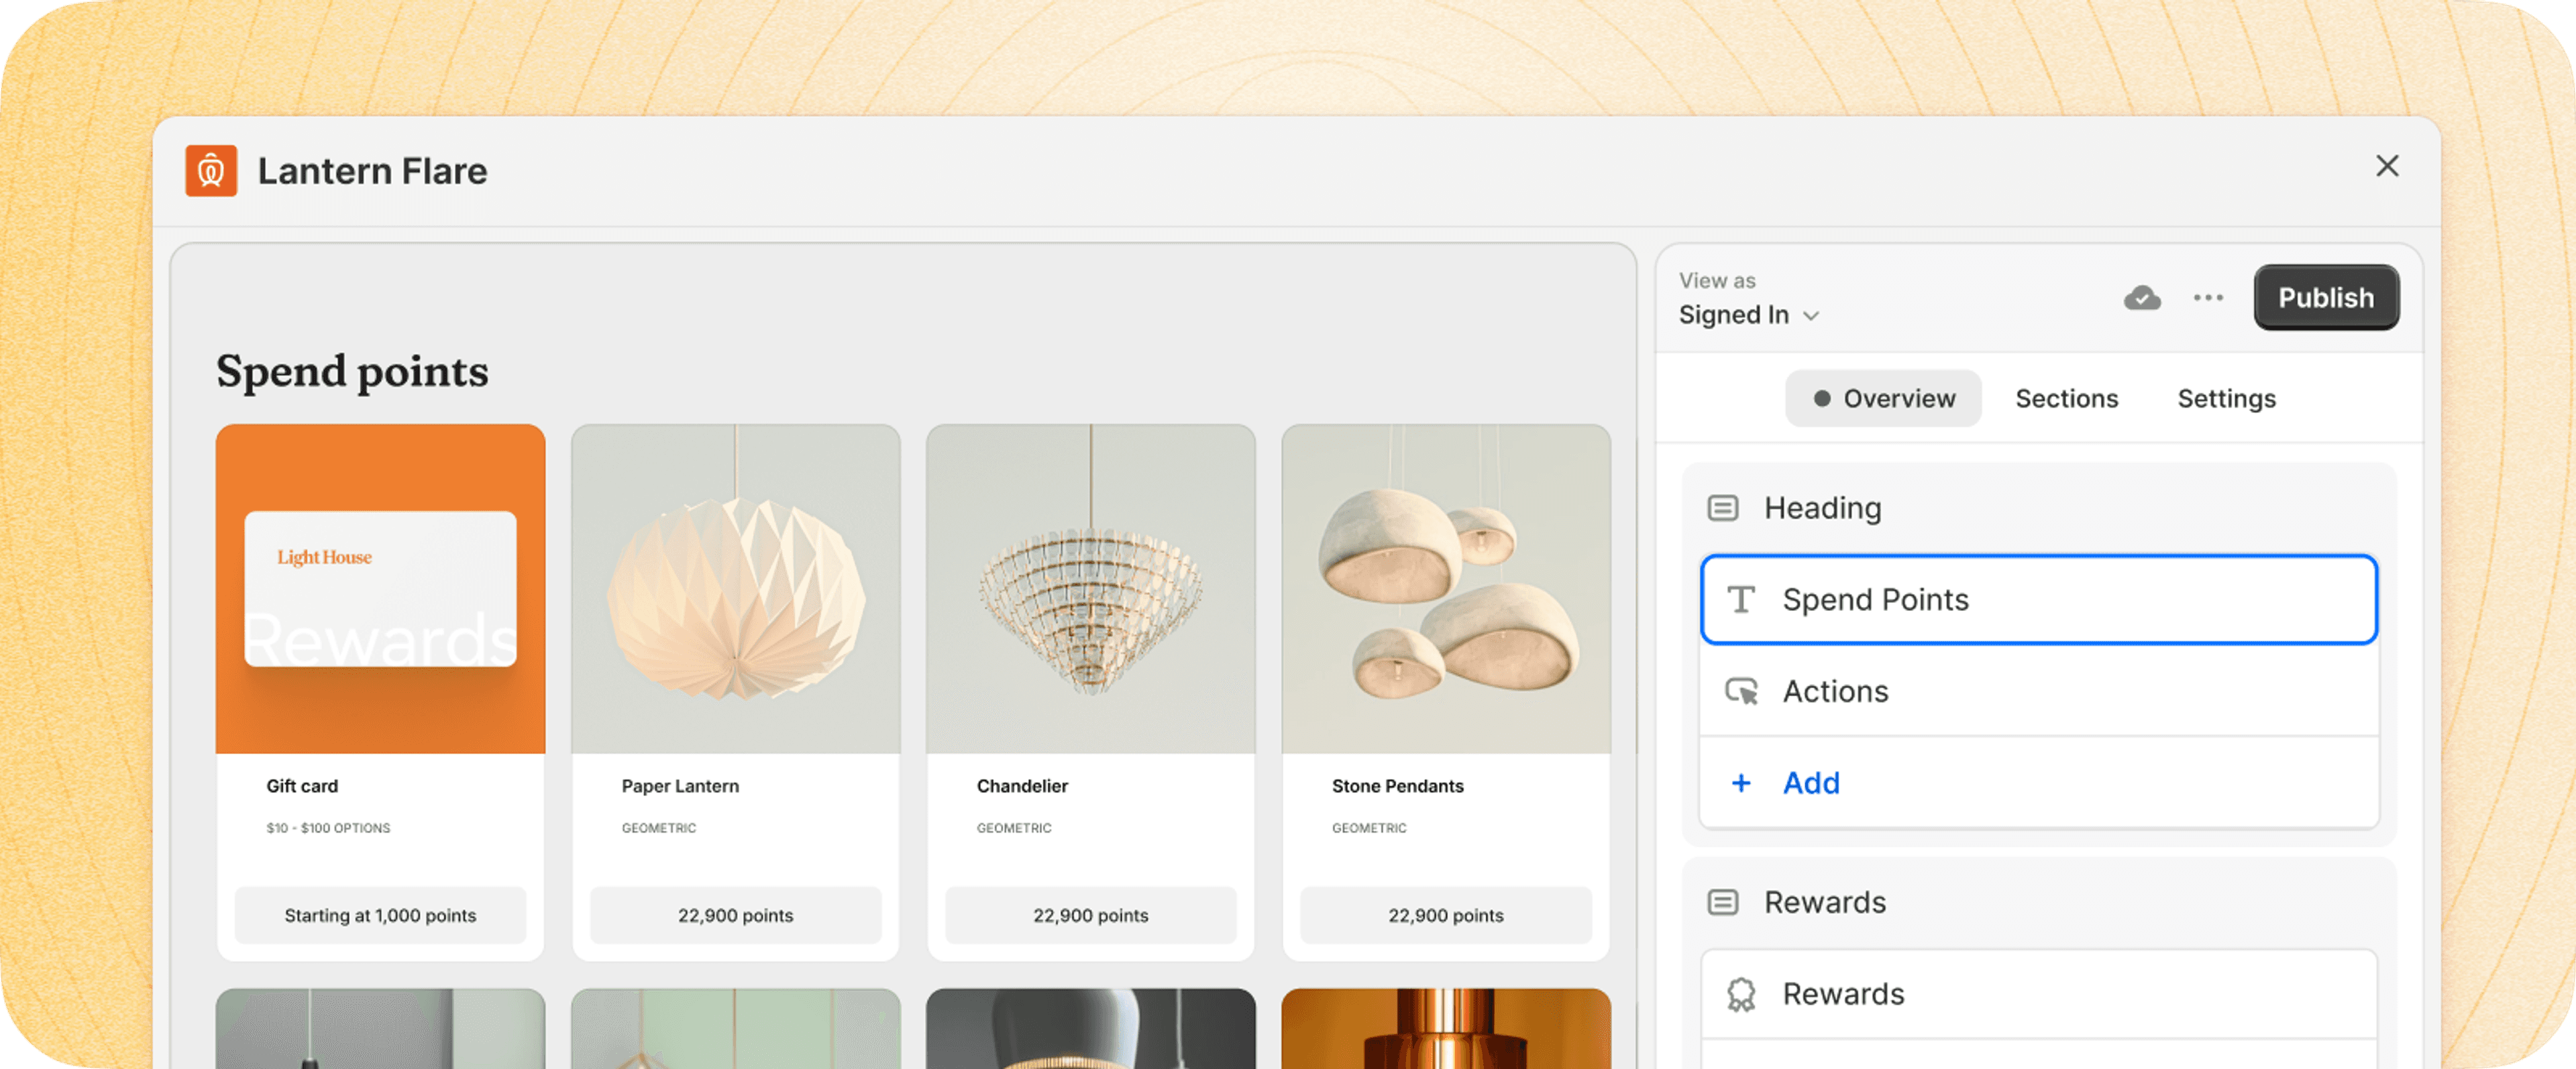The height and width of the screenshot is (1069, 2576).
Task: Switch to the Overview tab
Action: click(x=1883, y=399)
